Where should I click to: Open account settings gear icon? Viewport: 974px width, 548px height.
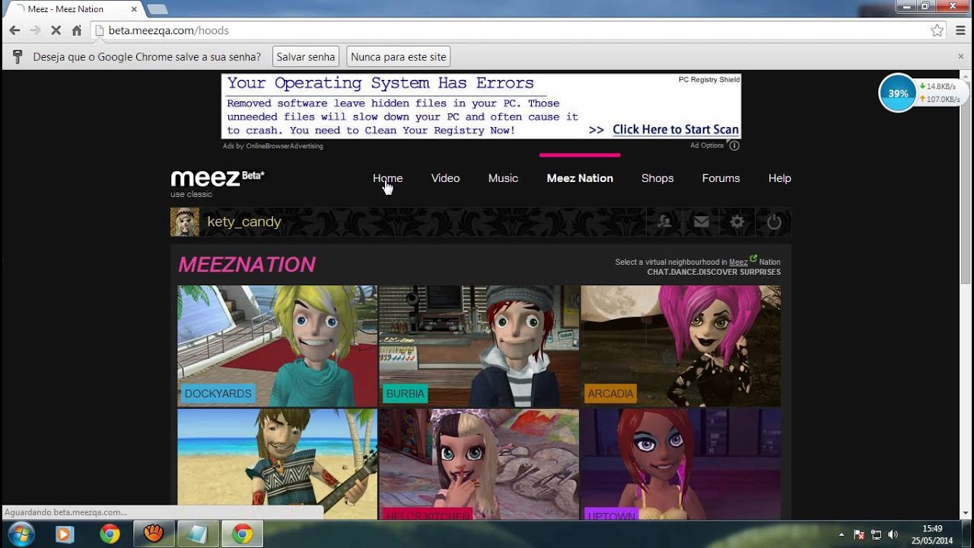737,221
